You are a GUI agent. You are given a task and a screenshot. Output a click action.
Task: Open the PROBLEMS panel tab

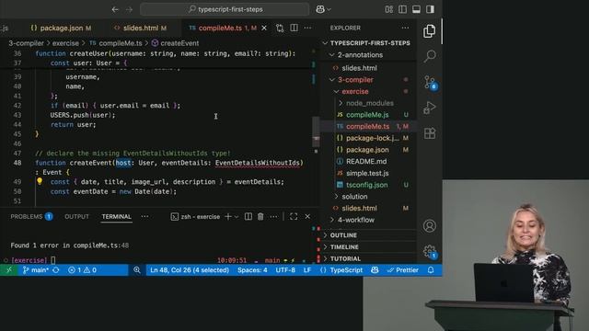31,217
